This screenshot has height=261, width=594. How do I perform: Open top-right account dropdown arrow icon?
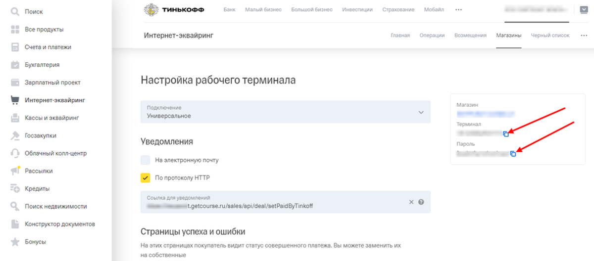[583, 9]
